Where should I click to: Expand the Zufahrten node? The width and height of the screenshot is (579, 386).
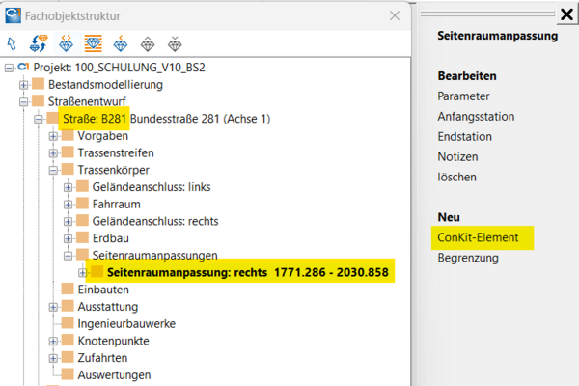53,358
